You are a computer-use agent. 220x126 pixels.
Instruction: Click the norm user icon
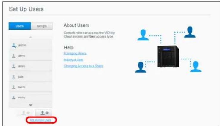click(14, 87)
